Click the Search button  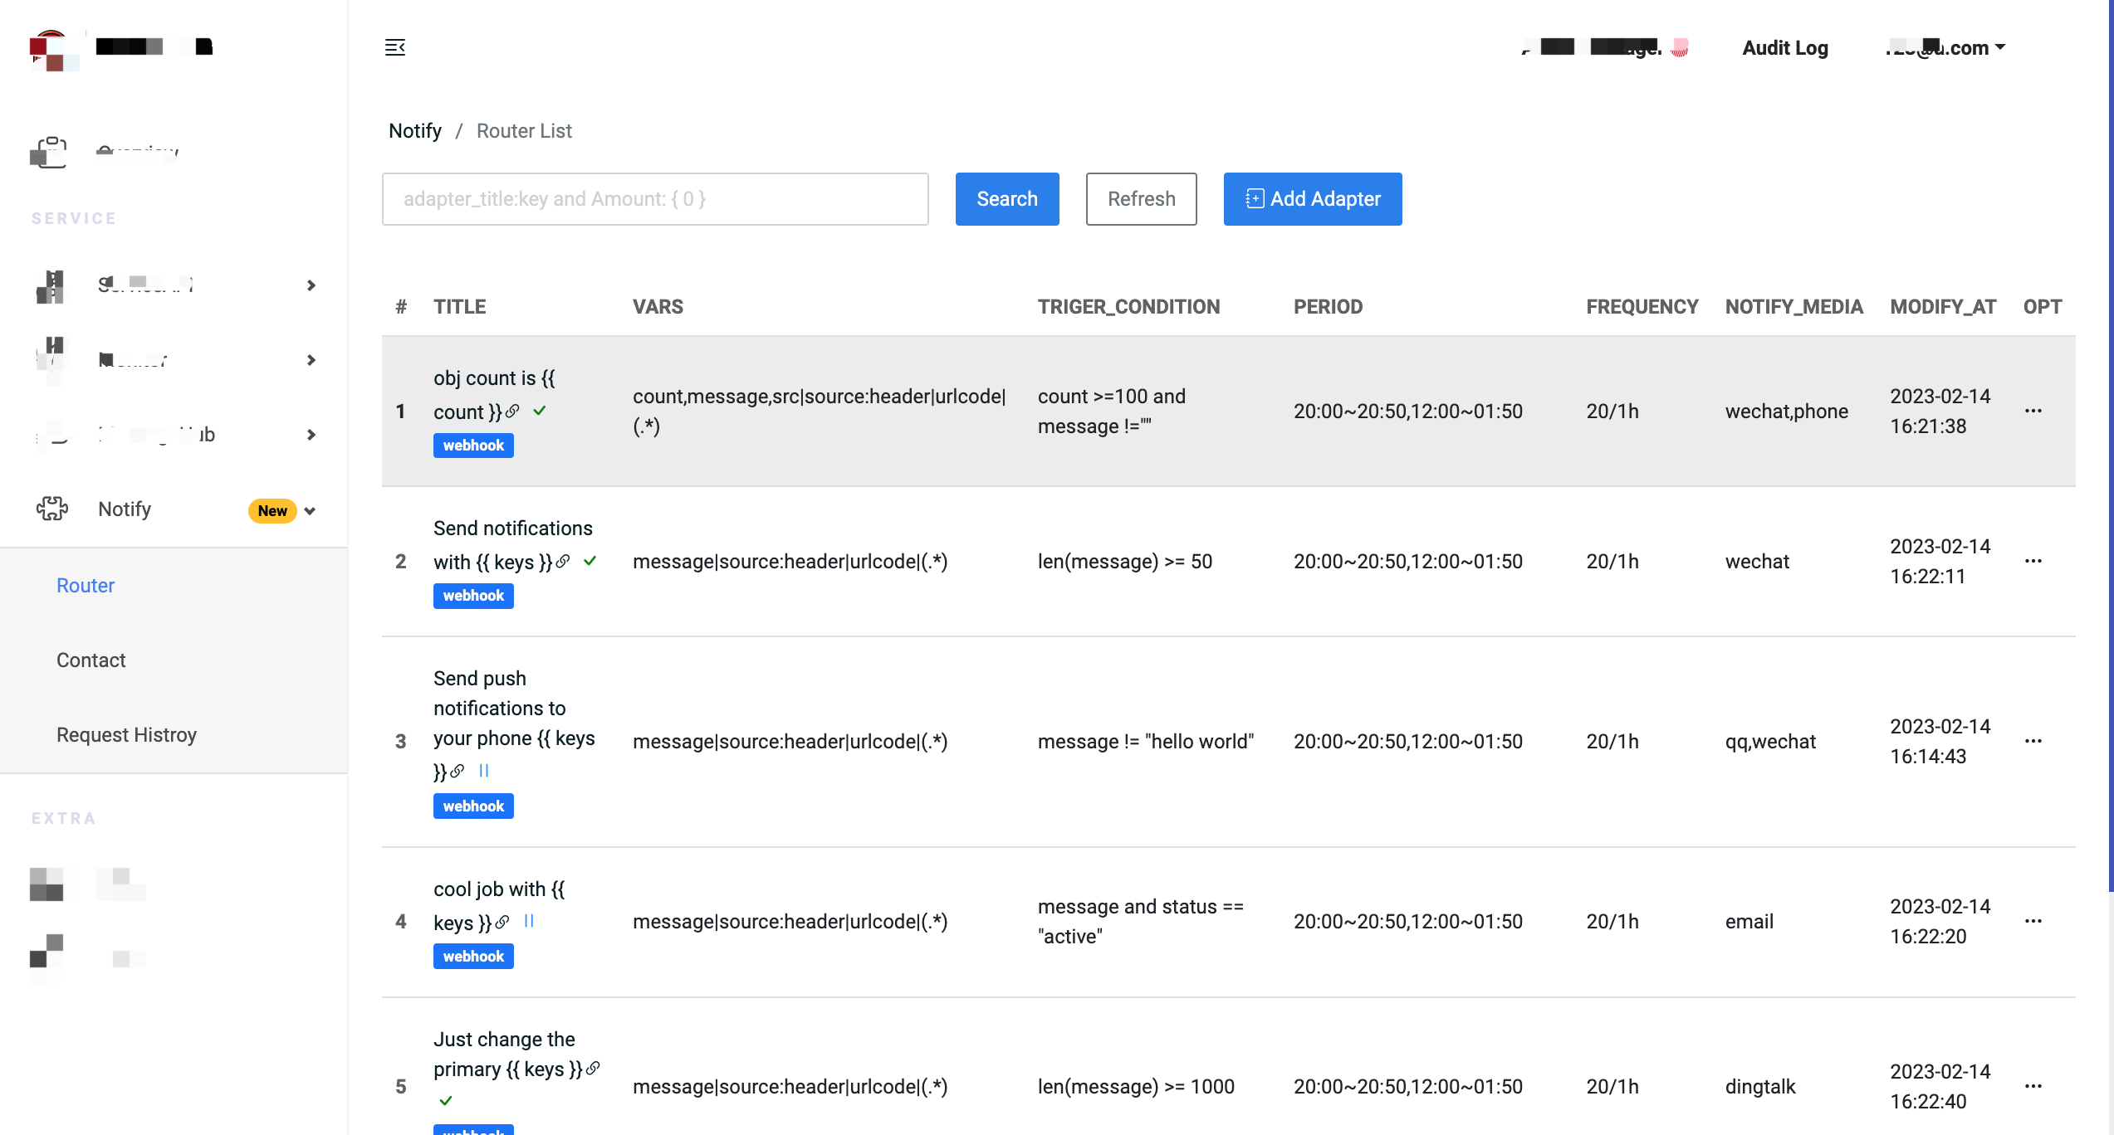click(1007, 199)
